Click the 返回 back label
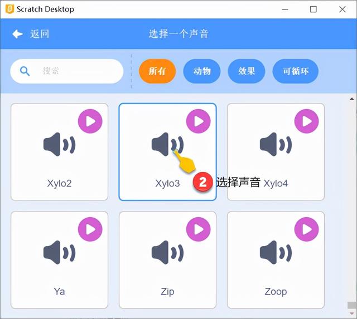The width and height of the screenshot is (357, 319). pos(40,34)
